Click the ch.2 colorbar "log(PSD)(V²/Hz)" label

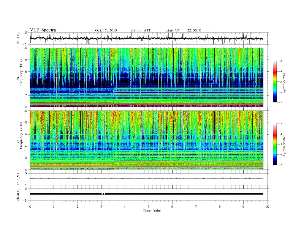(x=285, y=146)
